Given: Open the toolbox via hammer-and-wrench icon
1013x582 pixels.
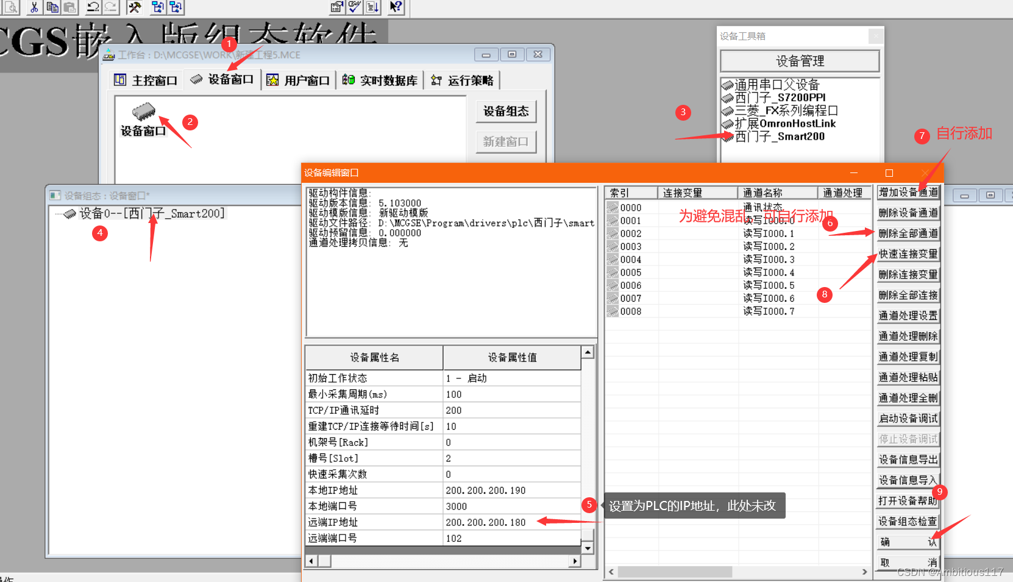Looking at the screenshot, I should point(135,7).
